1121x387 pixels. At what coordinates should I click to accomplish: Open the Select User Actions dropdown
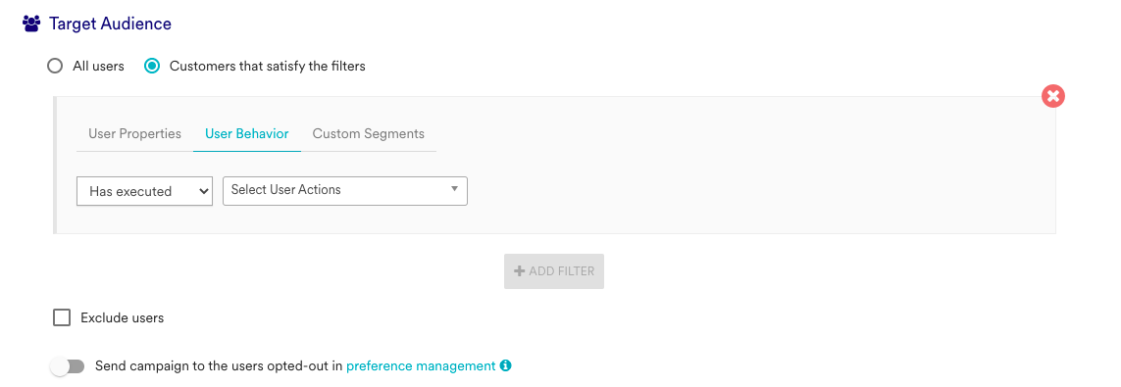click(345, 191)
